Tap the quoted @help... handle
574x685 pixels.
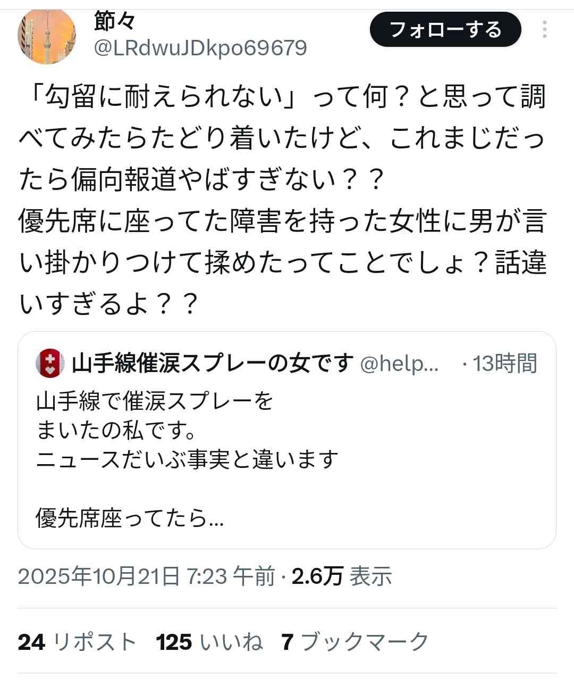point(399,364)
